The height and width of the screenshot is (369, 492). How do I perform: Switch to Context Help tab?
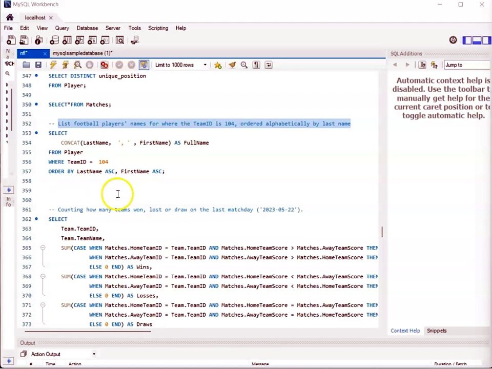(x=405, y=331)
